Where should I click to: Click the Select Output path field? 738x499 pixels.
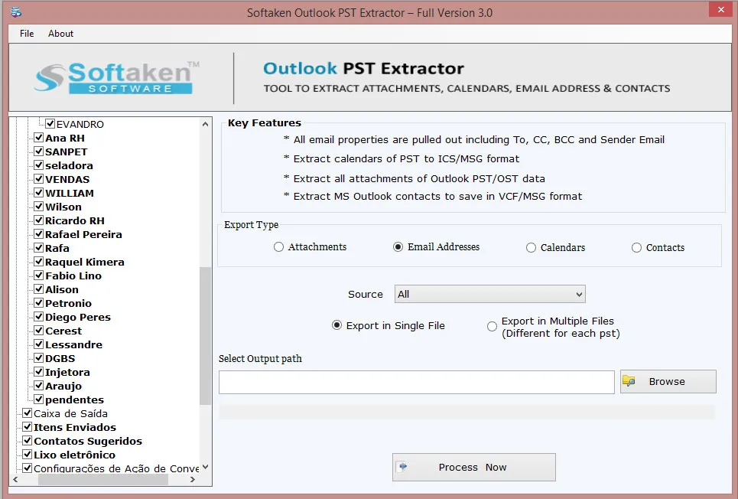417,382
